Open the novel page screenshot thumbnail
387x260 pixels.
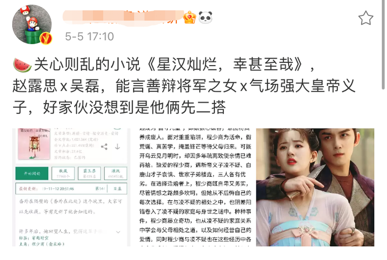click(71, 187)
